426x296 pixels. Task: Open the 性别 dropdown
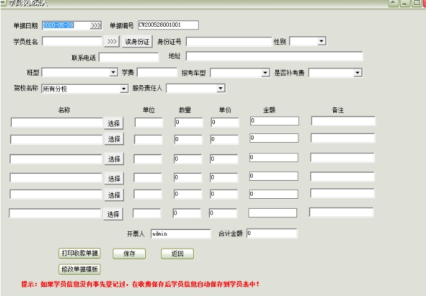[321, 41]
